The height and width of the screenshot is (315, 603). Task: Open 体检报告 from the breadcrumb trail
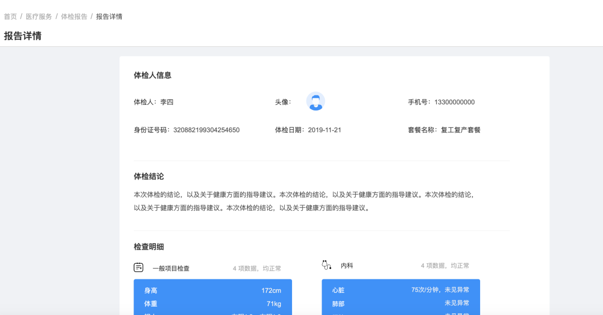pos(74,17)
